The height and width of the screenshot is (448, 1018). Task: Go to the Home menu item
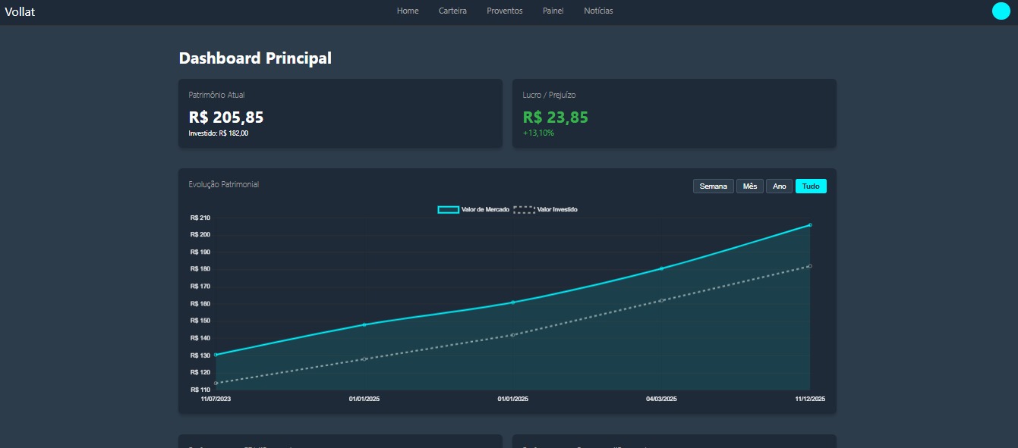[408, 11]
